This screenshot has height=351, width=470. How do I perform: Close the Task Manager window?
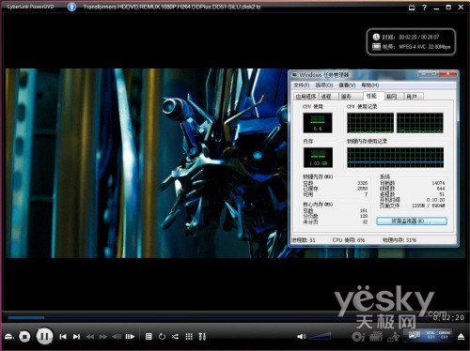click(448, 73)
